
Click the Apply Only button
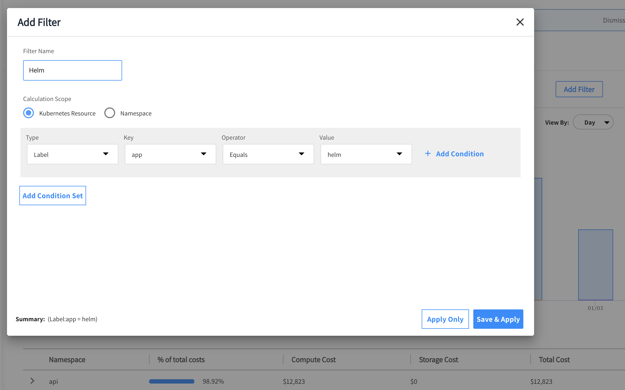click(x=445, y=319)
